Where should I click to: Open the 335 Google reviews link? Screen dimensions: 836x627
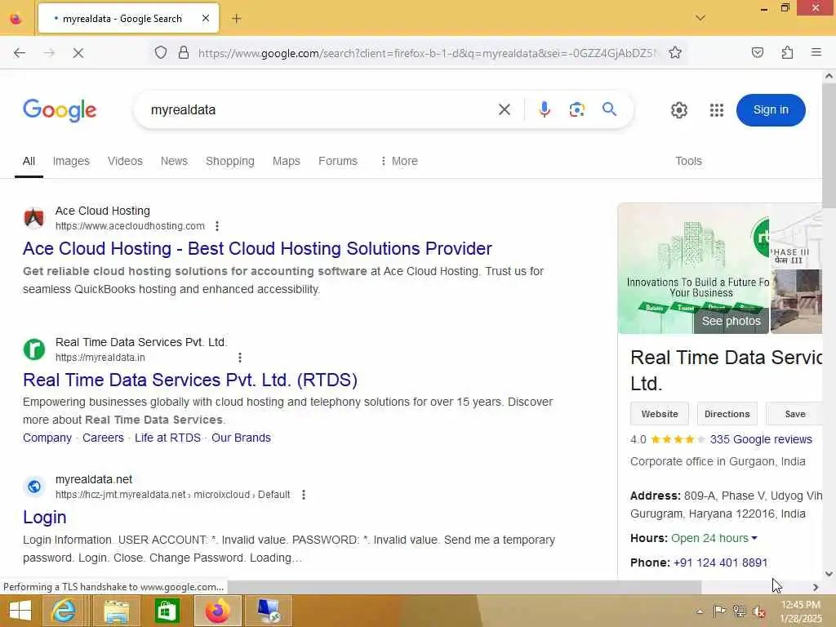761,439
